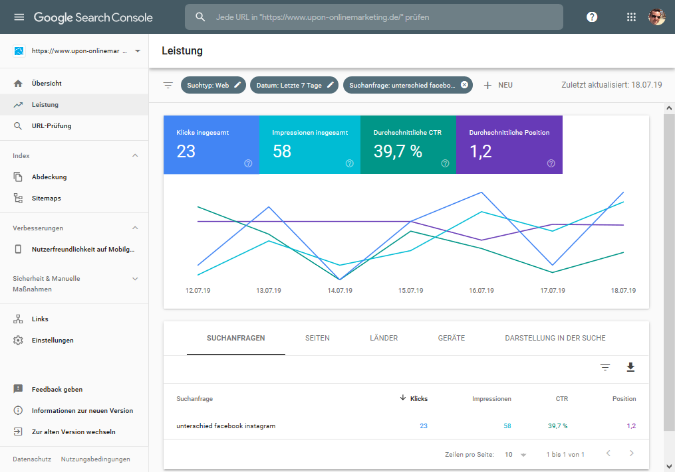
Task: Open Zur alten Version wechseln link
Action: tap(73, 432)
